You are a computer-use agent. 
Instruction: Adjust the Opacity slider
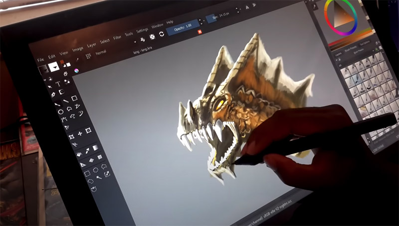(182, 26)
